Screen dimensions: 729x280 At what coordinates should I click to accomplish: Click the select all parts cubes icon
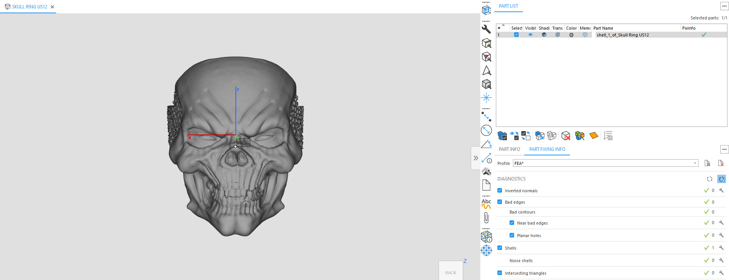pos(502,136)
